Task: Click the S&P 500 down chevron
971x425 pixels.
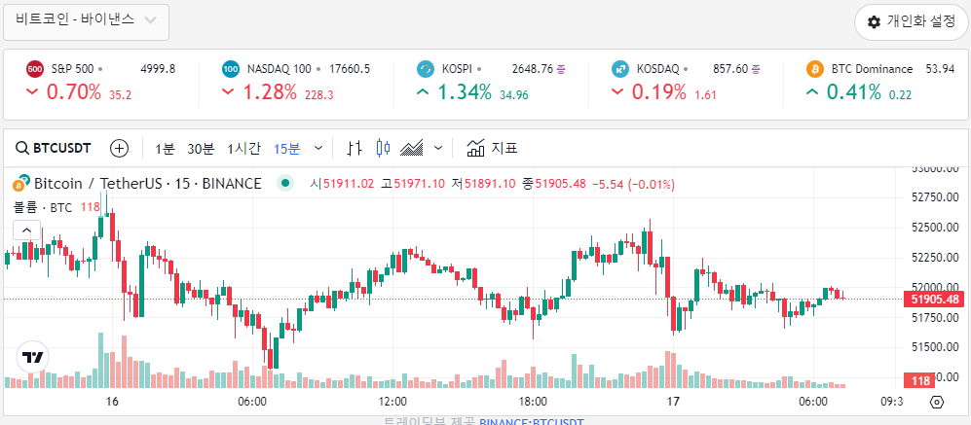Action: pos(33,92)
